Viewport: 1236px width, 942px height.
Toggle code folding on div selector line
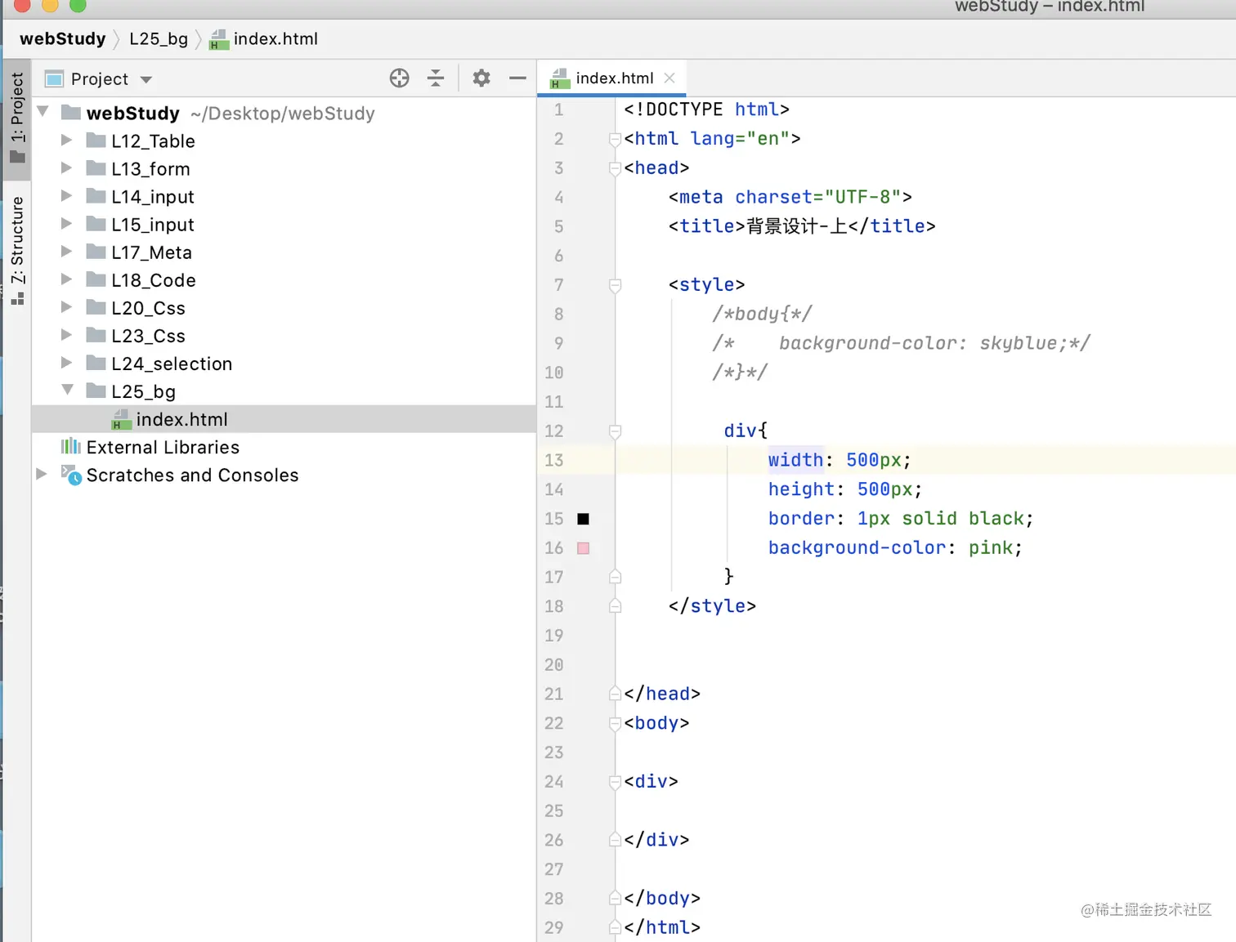coord(615,431)
